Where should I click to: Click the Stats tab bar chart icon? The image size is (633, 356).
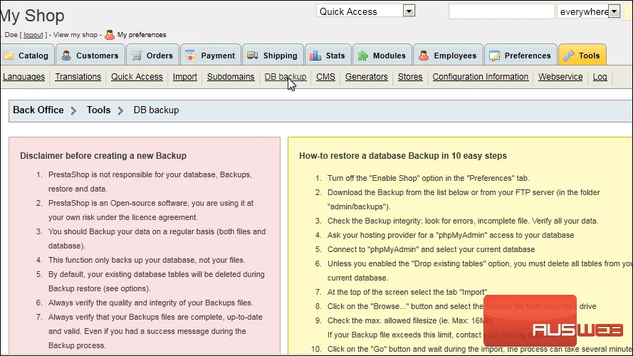[x=315, y=56]
